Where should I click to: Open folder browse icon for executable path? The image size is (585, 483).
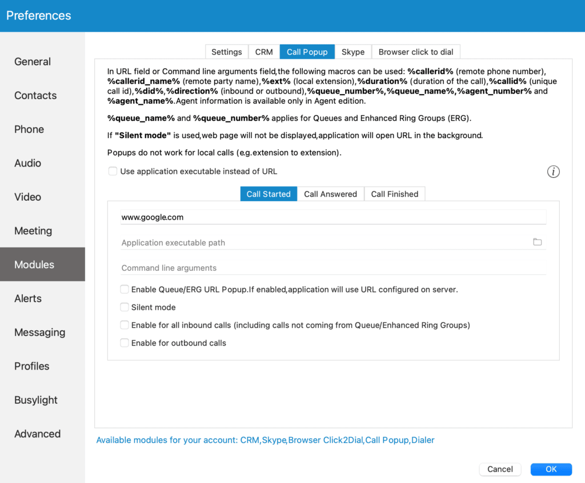click(x=537, y=242)
